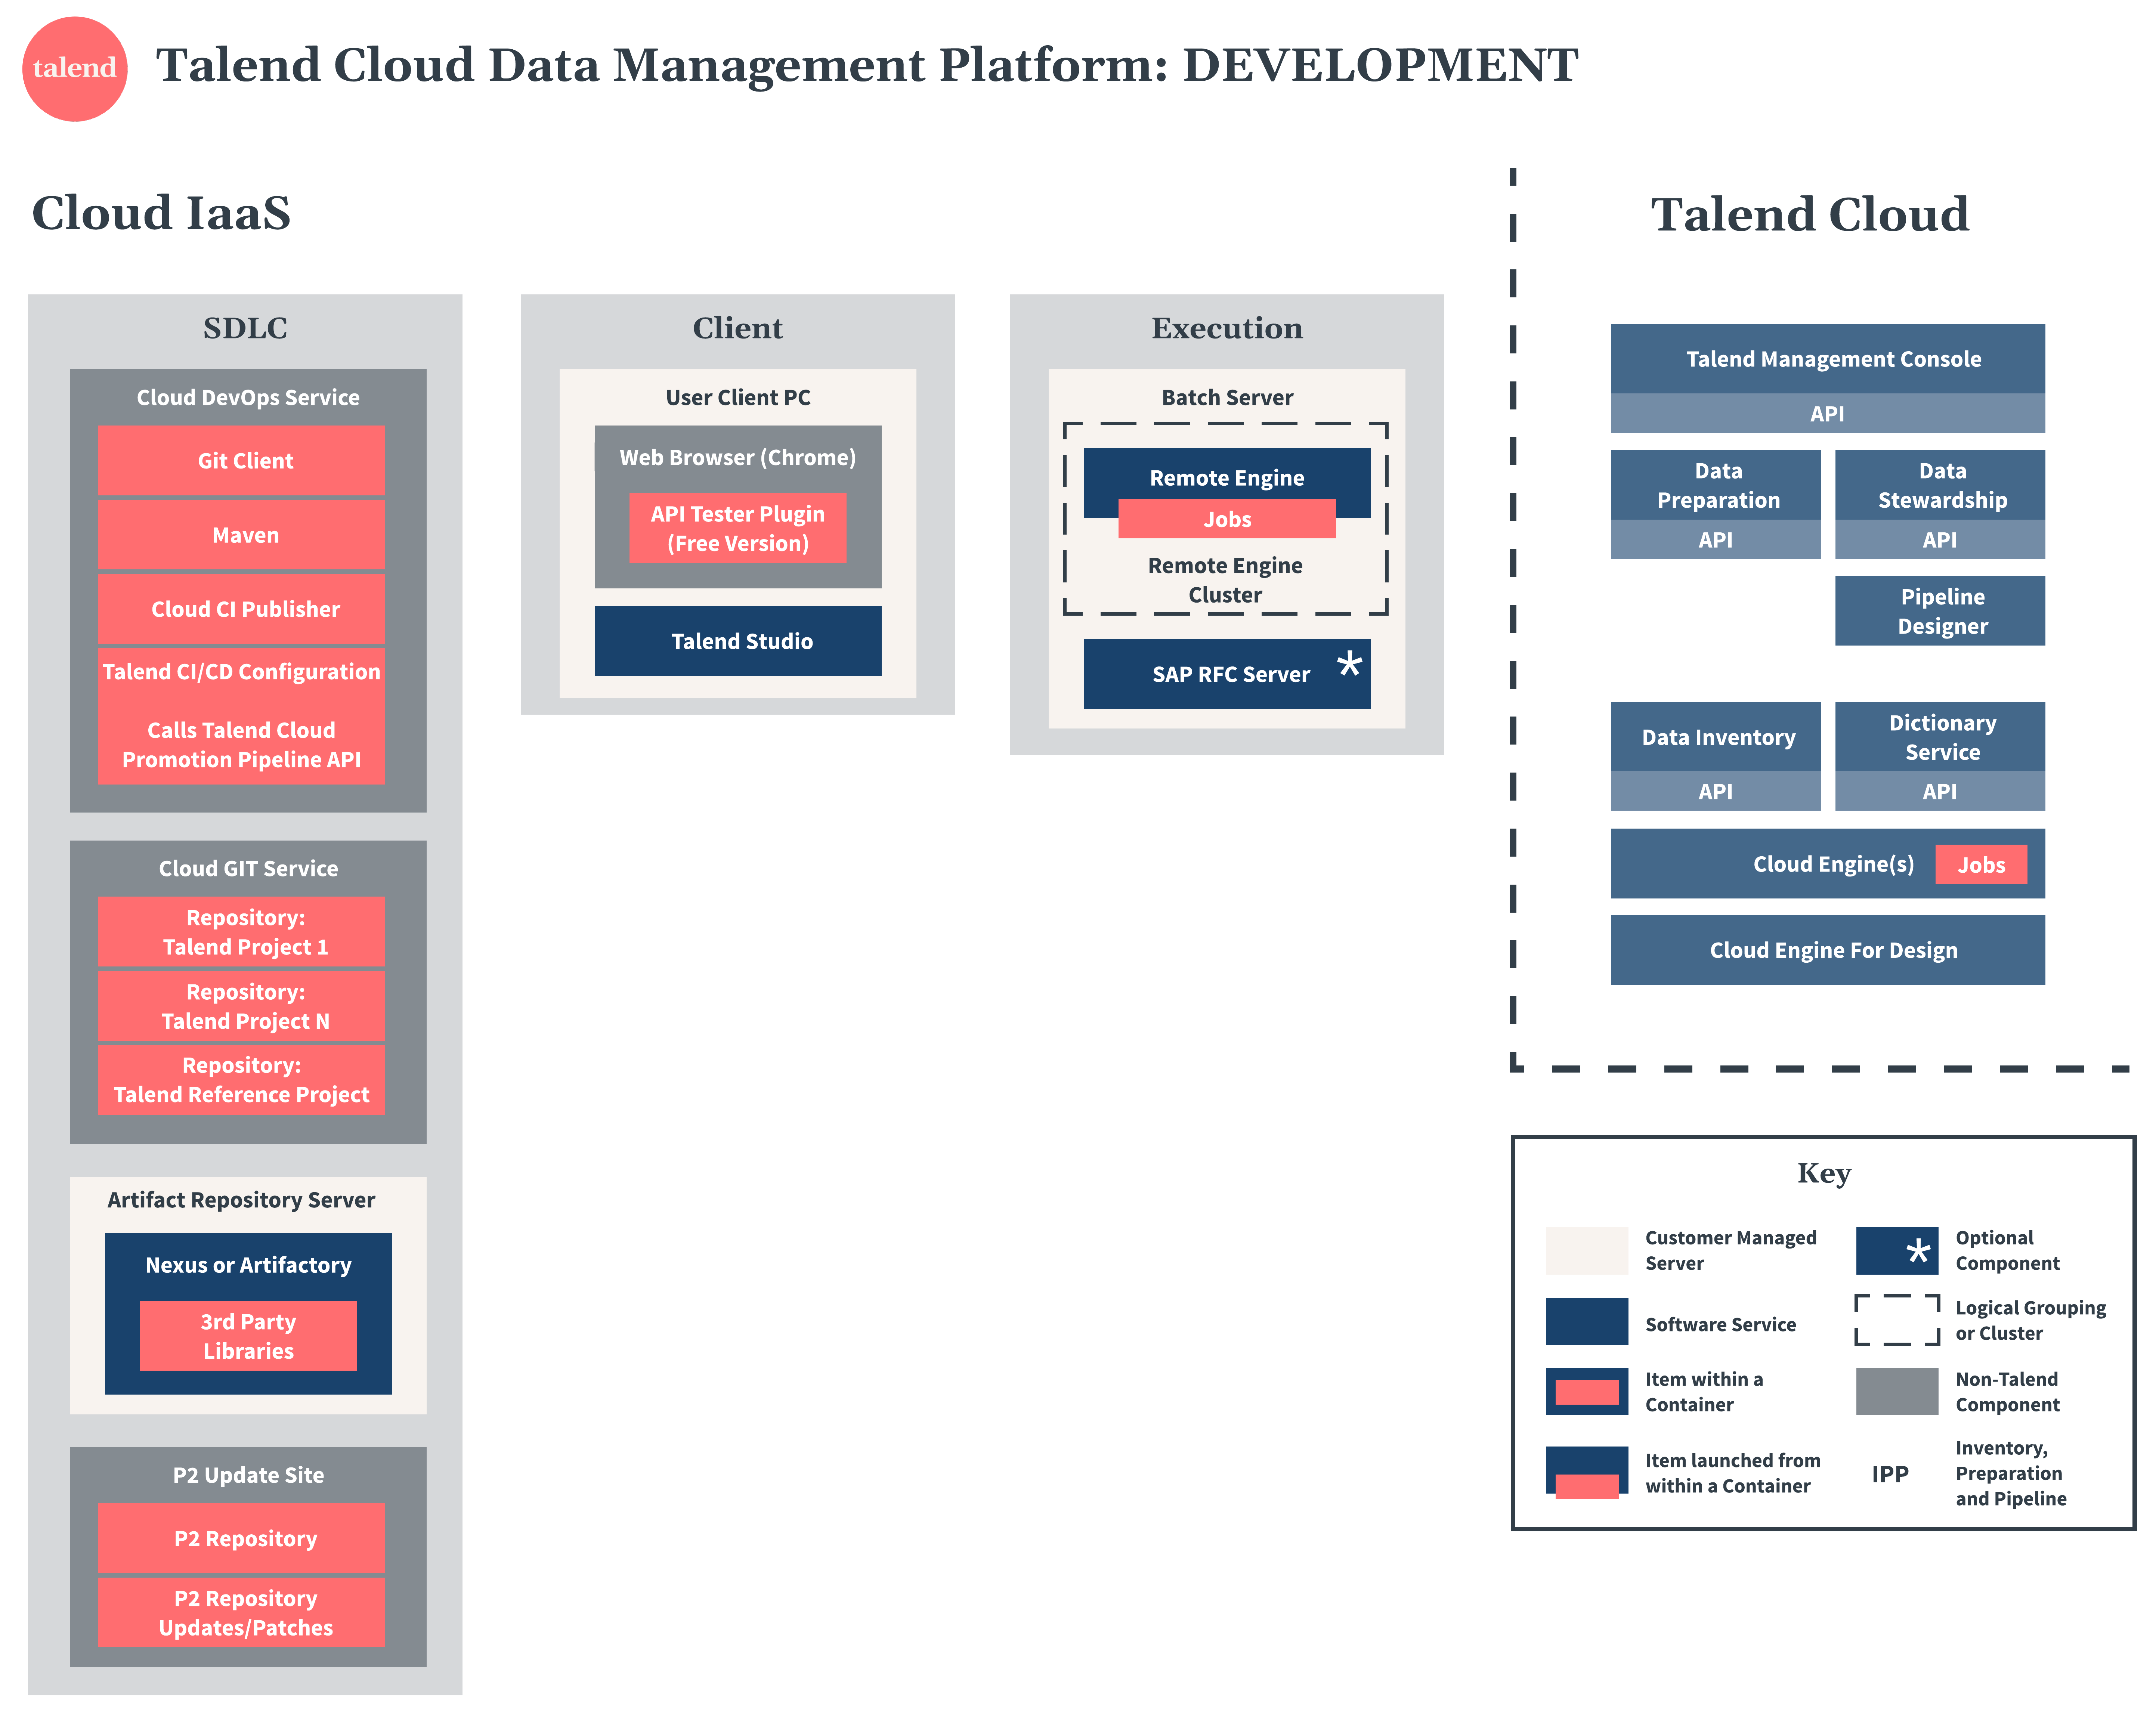Click the Talend CI/CD Configuration box
The image size is (2156, 1714).
click(241, 716)
